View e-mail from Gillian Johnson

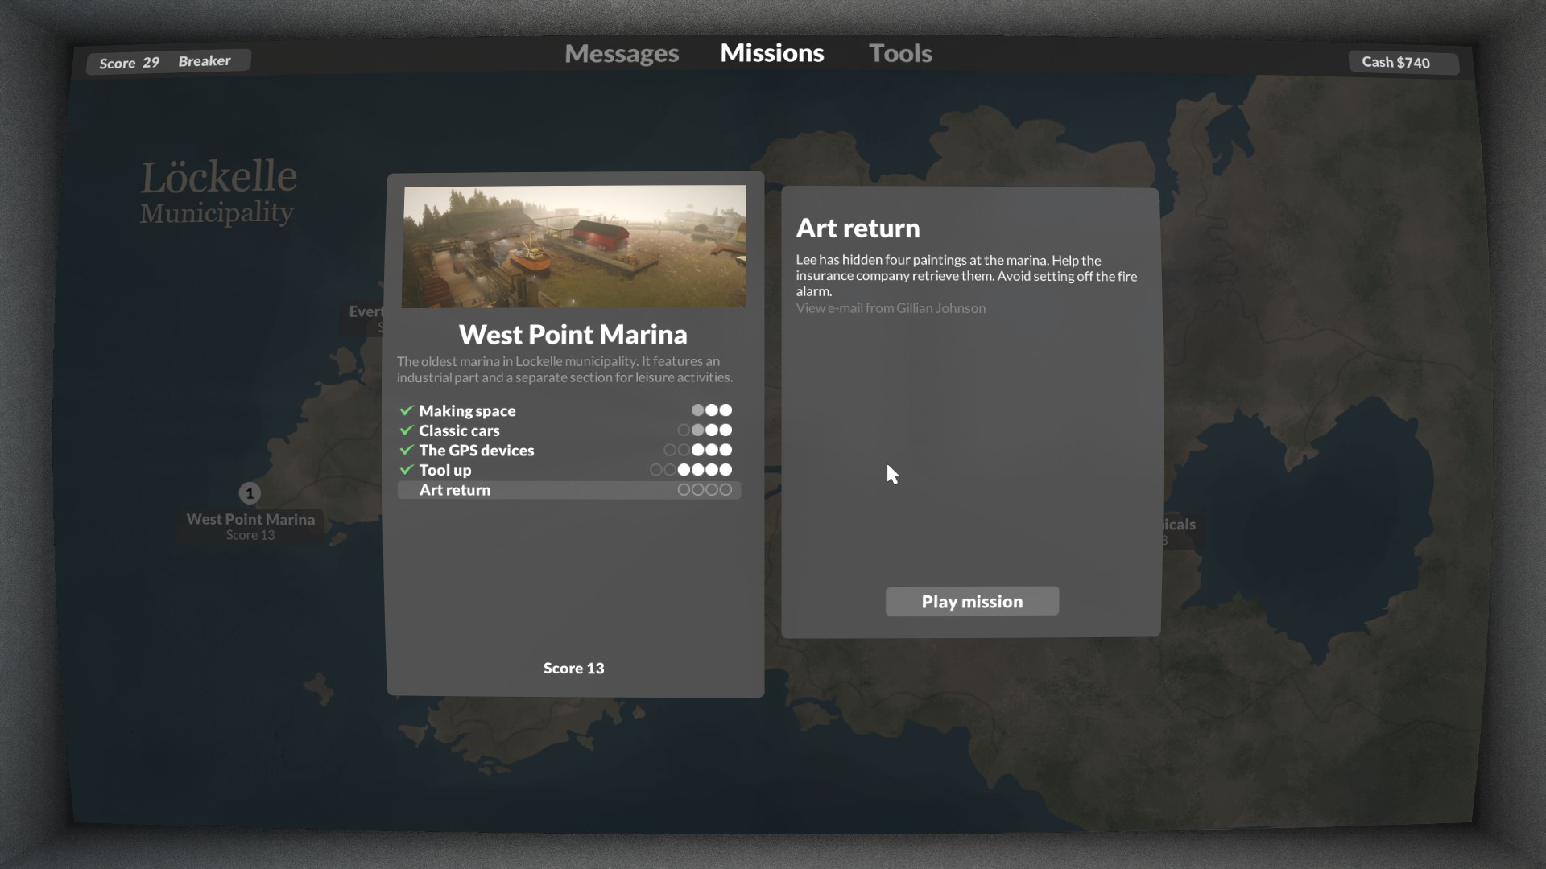coord(891,308)
